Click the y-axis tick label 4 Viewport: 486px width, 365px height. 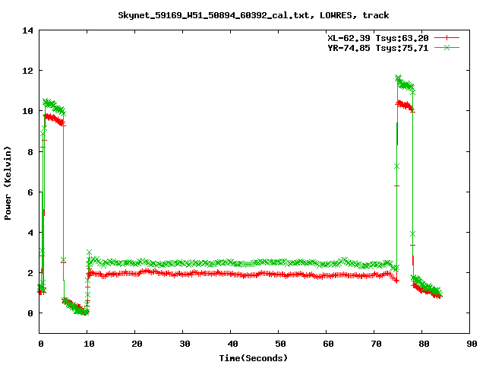pyautogui.click(x=30, y=233)
